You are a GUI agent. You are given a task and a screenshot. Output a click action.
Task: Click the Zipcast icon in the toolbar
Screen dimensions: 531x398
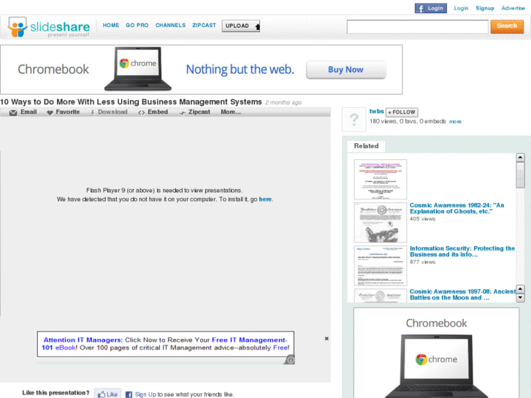click(183, 112)
